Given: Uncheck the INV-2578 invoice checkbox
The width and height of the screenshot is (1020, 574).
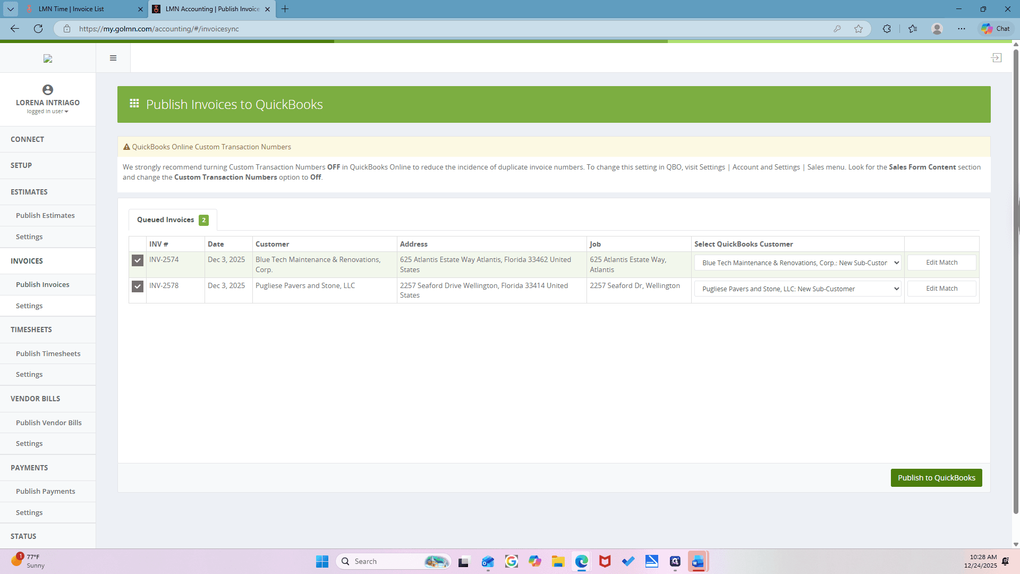Looking at the screenshot, I should (x=138, y=286).
